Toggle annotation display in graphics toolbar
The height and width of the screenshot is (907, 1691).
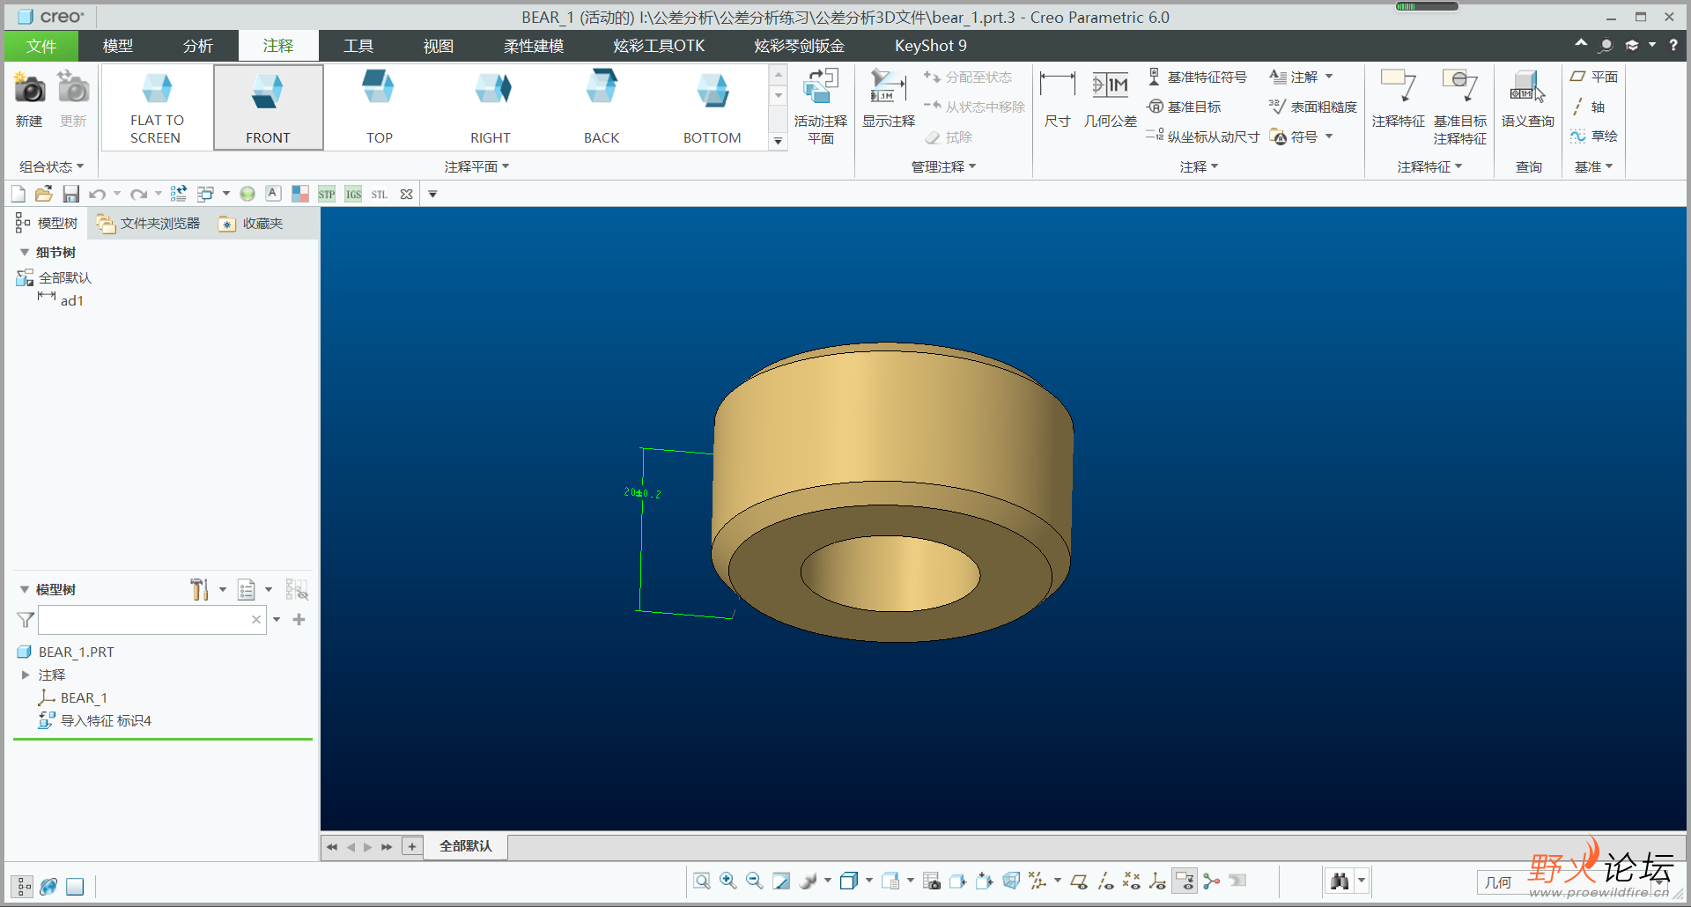pos(1185,881)
